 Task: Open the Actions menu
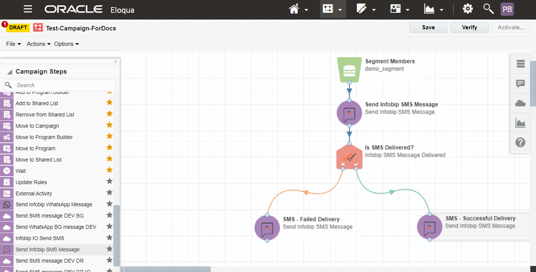[x=38, y=44]
